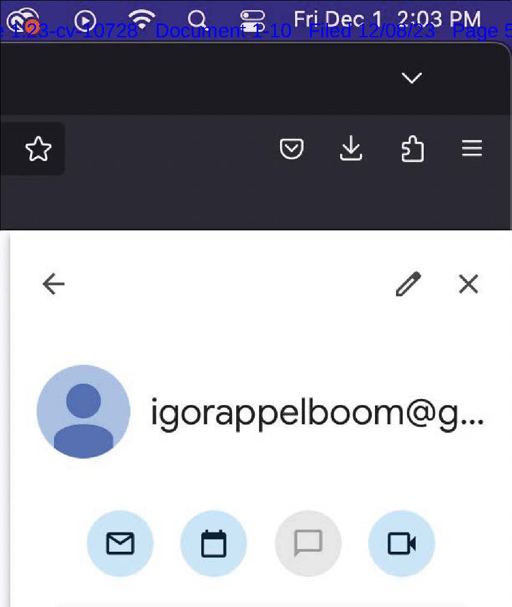Screen dimensions: 512x607
Task: Open the Firefox hamburger application menu
Action: coord(472,148)
